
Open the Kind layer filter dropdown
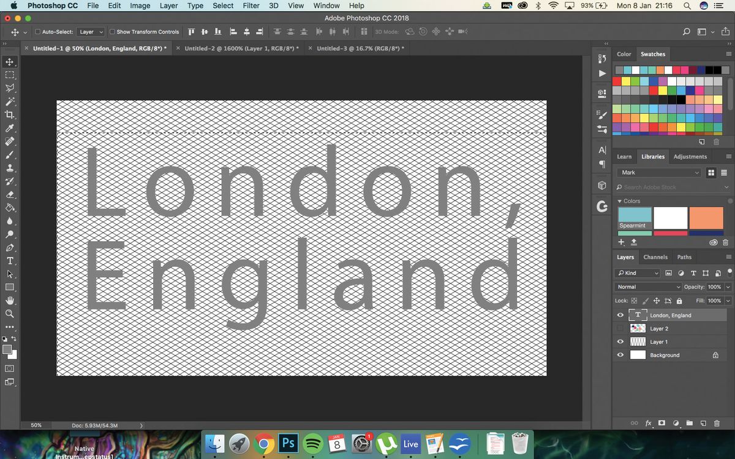(x=637, y=272)
